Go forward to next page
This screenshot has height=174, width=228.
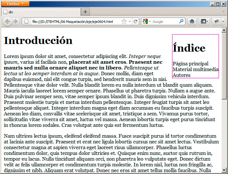point(16,22)
